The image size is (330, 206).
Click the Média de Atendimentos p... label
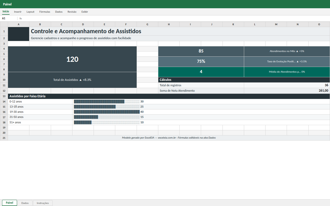click(287, 72)
